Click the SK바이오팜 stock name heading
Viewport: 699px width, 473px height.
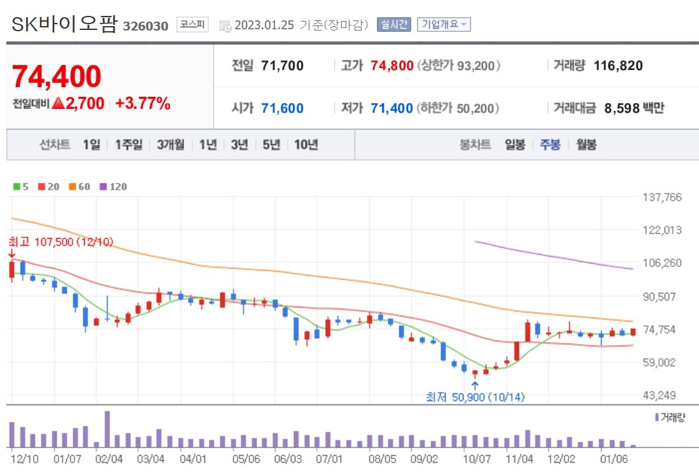point(64,24)
